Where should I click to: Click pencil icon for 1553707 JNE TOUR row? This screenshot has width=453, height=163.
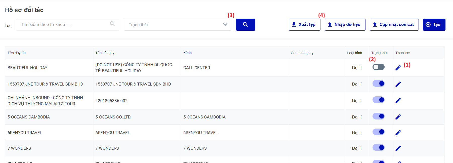coord(398,84)
